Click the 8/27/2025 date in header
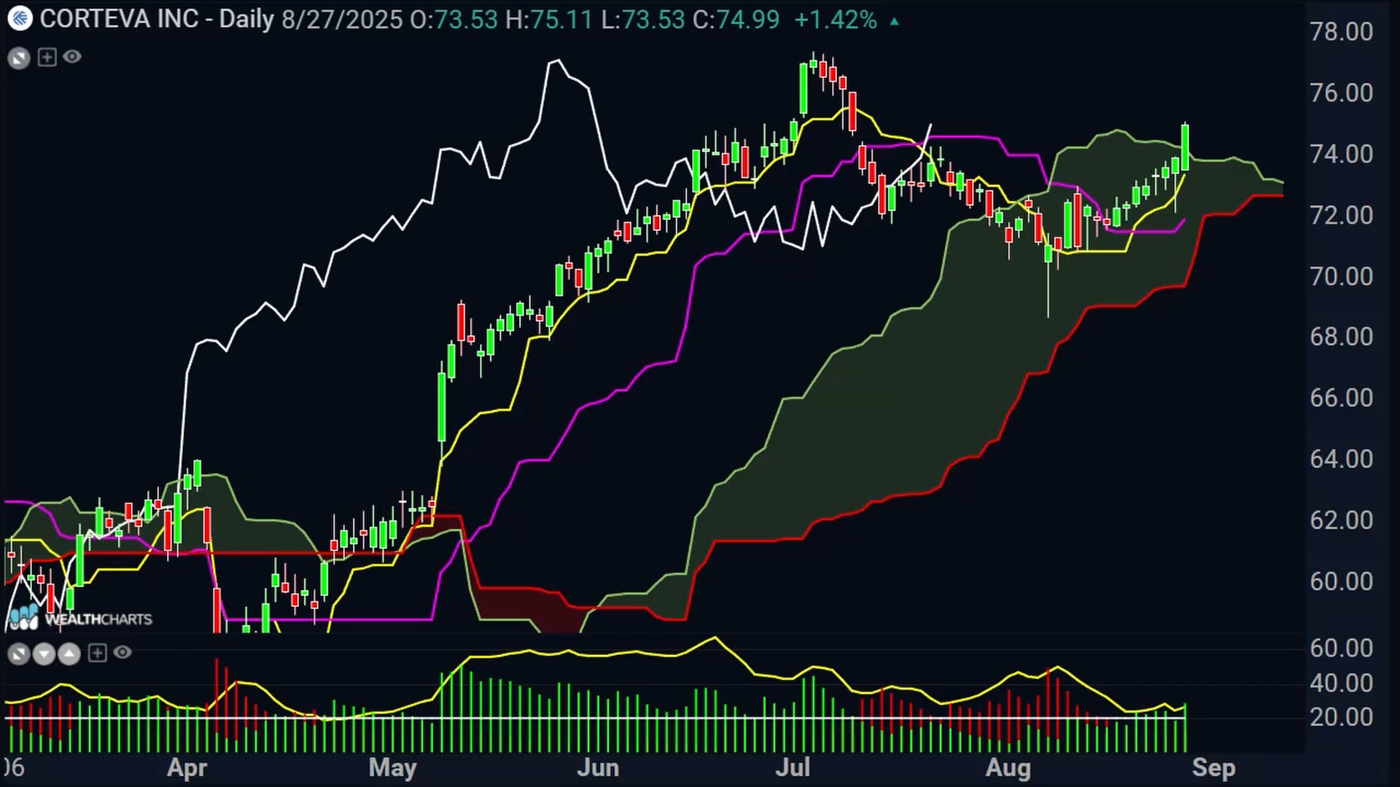This screenshot has height=787, width=1400. click(342, 19)
